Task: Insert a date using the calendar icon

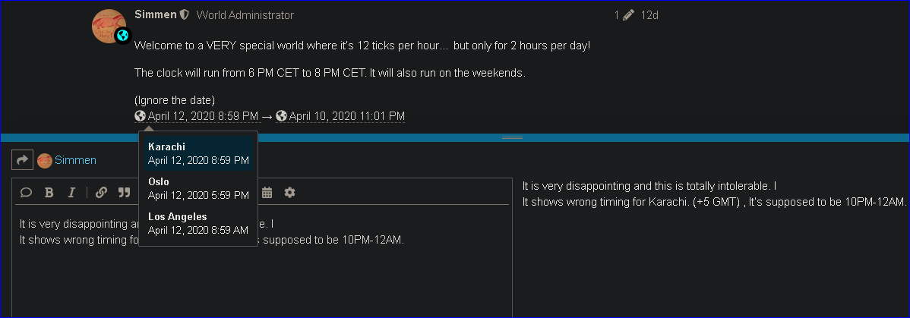Action: point(267,193)
